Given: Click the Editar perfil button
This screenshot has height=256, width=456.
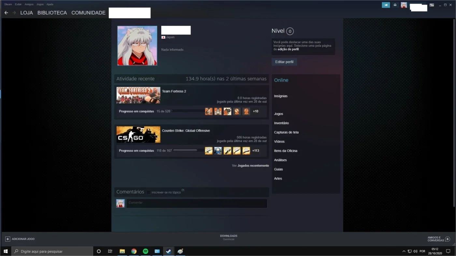Looking at the screenshot, I should click(284, 62).
